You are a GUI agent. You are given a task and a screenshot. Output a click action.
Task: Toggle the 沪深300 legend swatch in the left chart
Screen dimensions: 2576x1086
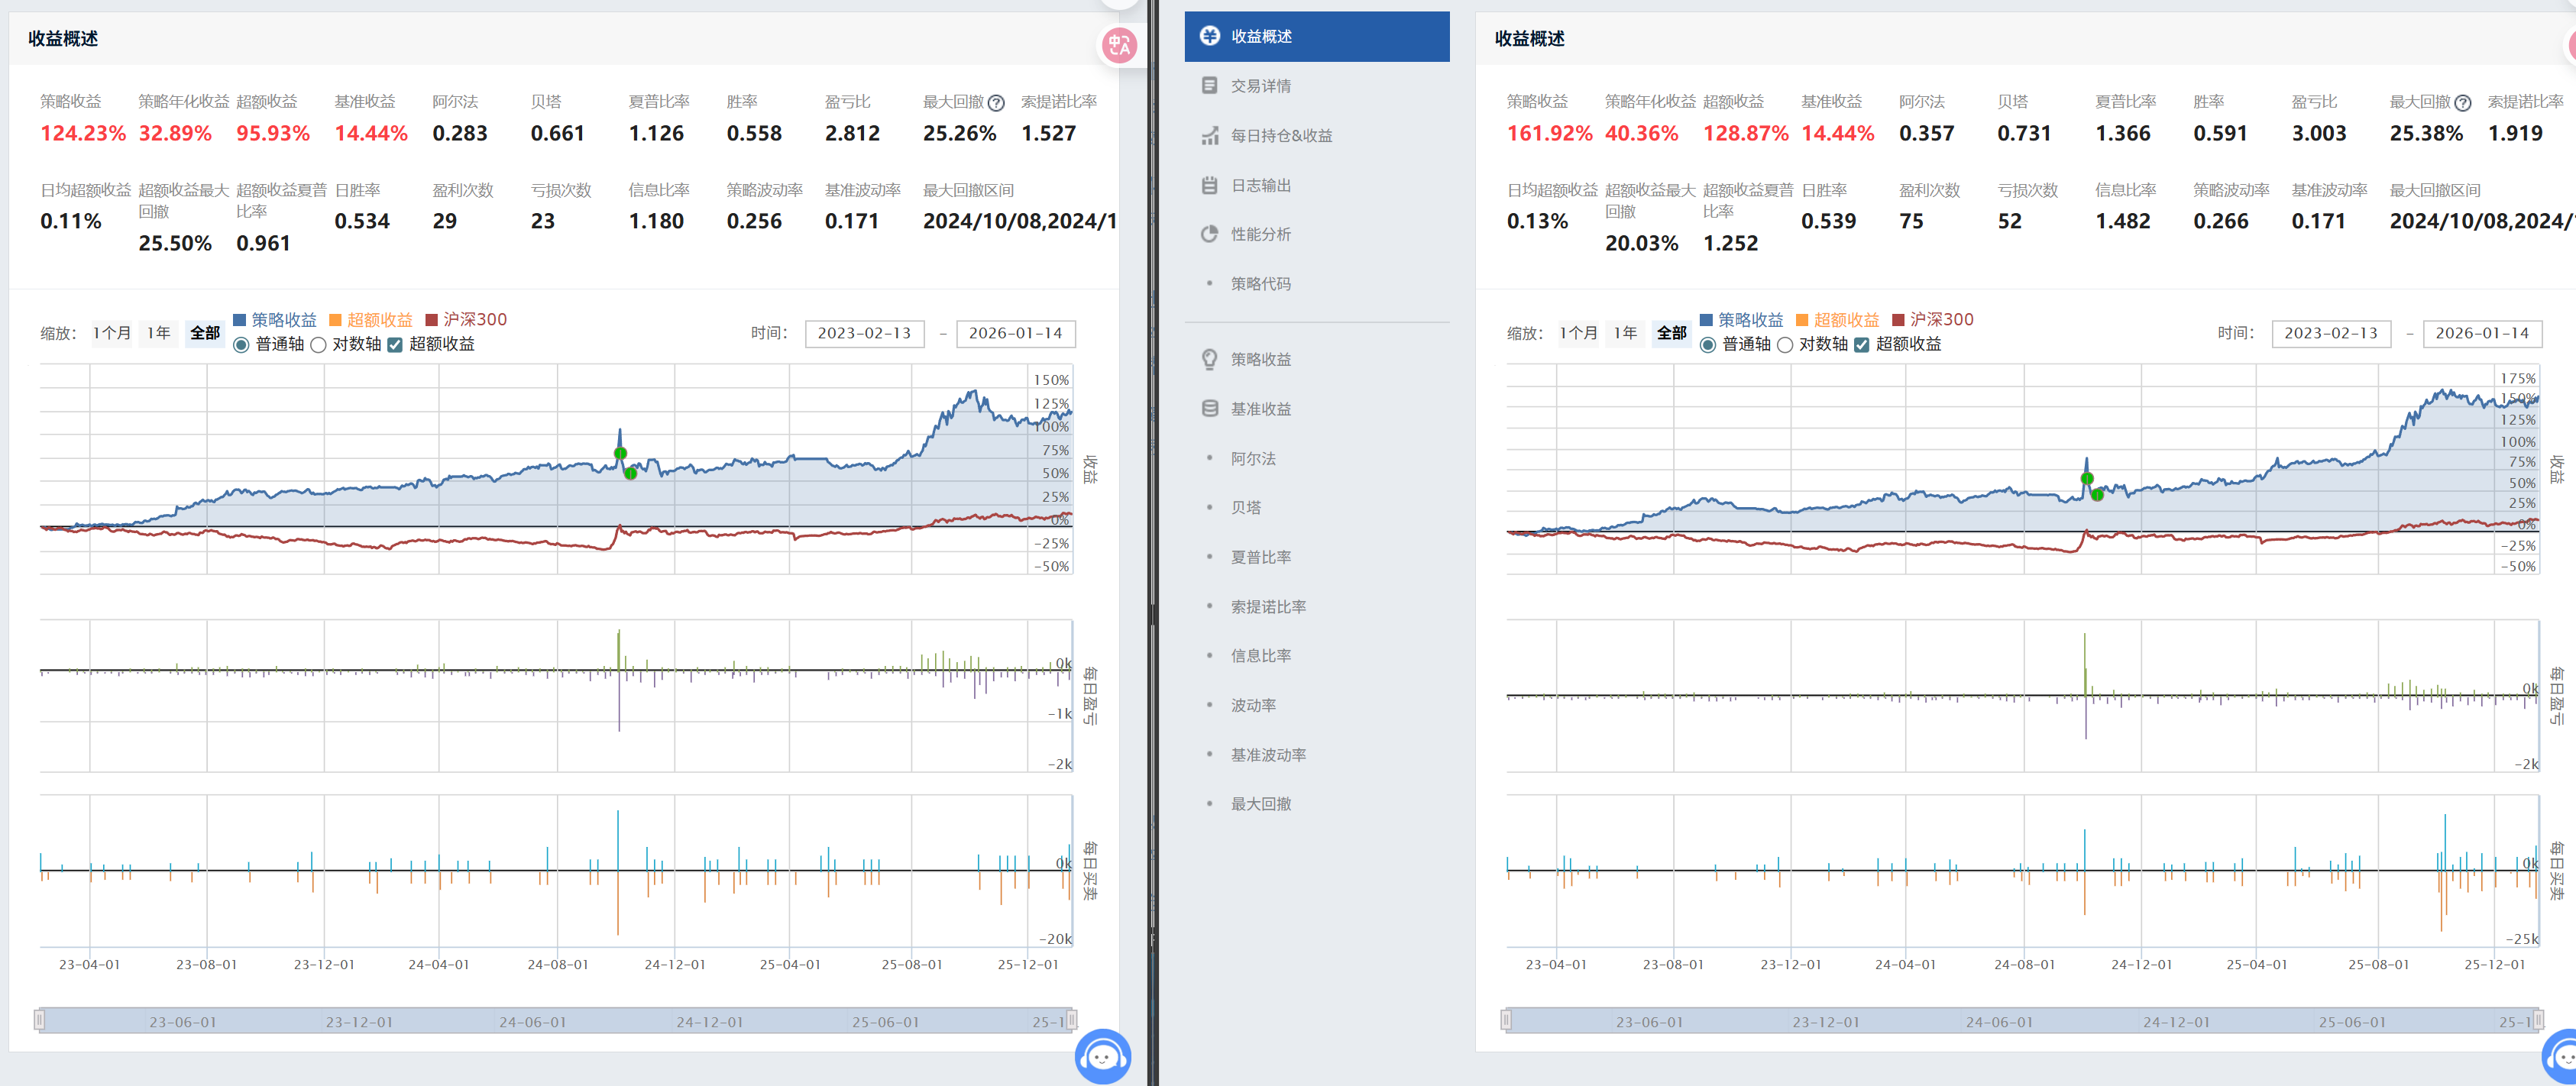coord(432,320)
